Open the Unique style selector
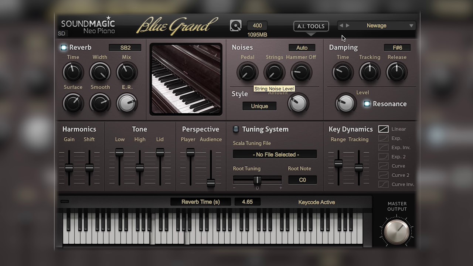The height and width of the screenshot is (266, 473). tap(259, 106)
